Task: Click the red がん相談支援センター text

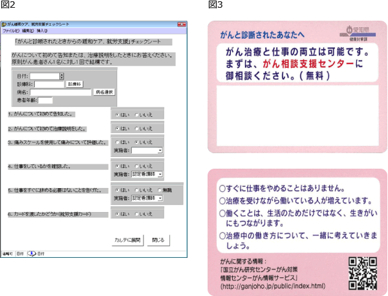Action: pos(308,64)
